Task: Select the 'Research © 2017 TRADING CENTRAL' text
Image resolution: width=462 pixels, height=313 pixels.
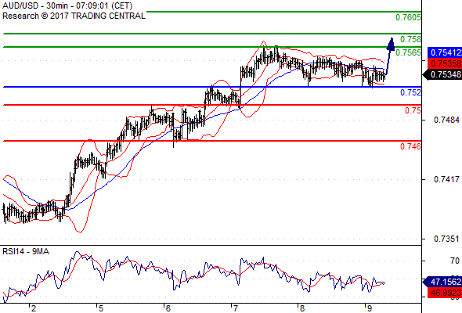Action: point(74,16)
